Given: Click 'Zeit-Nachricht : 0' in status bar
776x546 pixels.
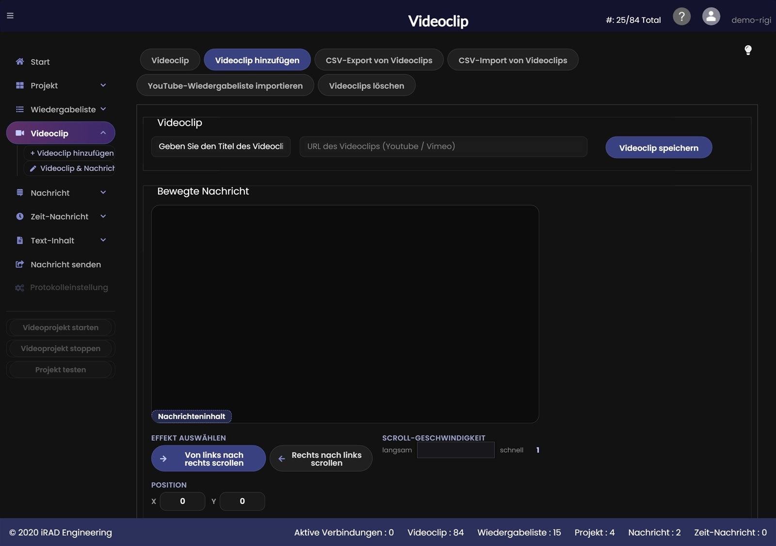Looking at the screenshot, I should pos(730,532).
